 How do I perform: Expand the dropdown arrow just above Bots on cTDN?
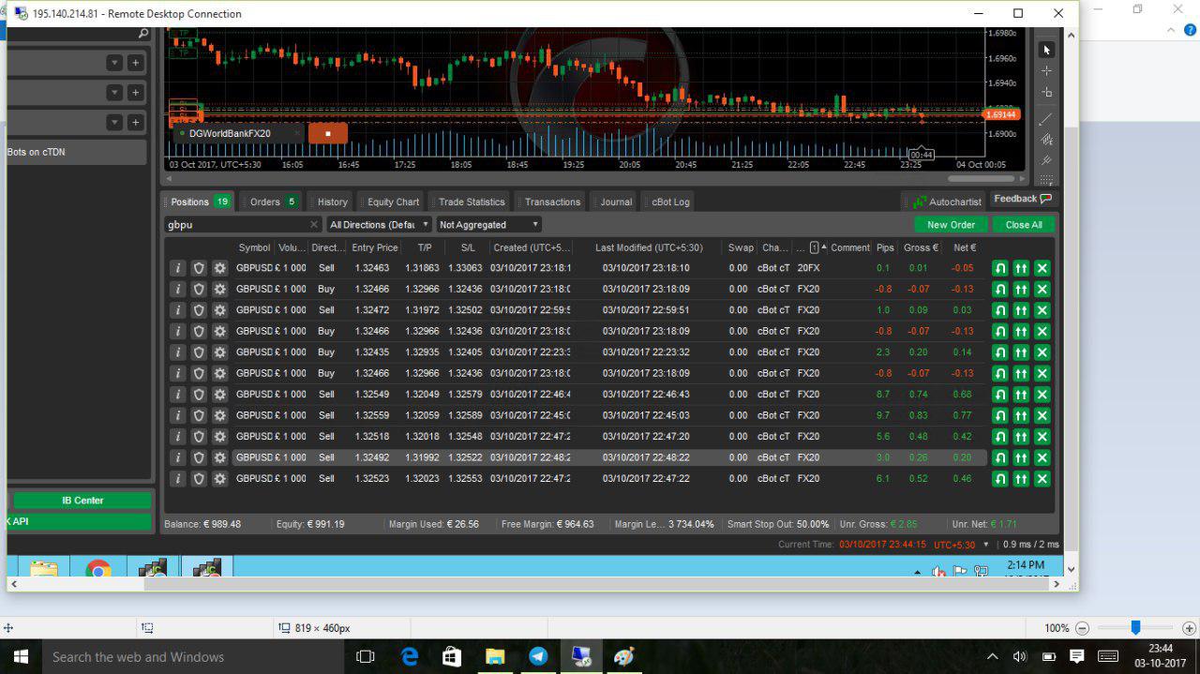pyautogui.click(x=114, y=123)
